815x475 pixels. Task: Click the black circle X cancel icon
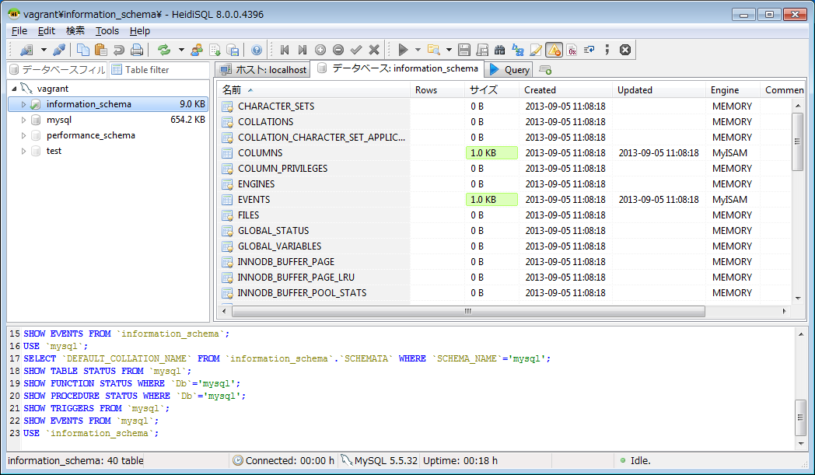pyautogui.click(x=625, y=50)
